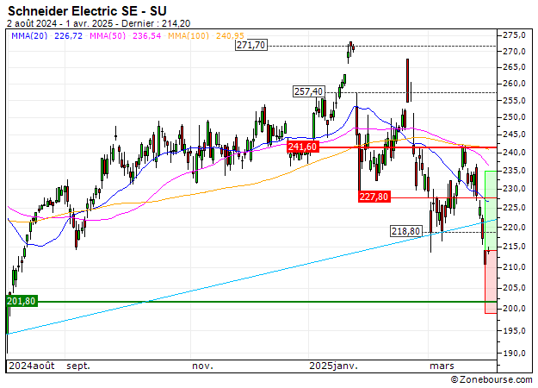Viewport: 538px width, 388px height.
Task: Click the 2025janv. time axis label
Action: (333, 366)
